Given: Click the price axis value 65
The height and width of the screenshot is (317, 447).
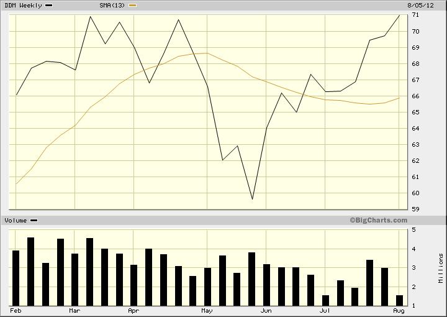Looking at the screenshot, I should 415,113.
